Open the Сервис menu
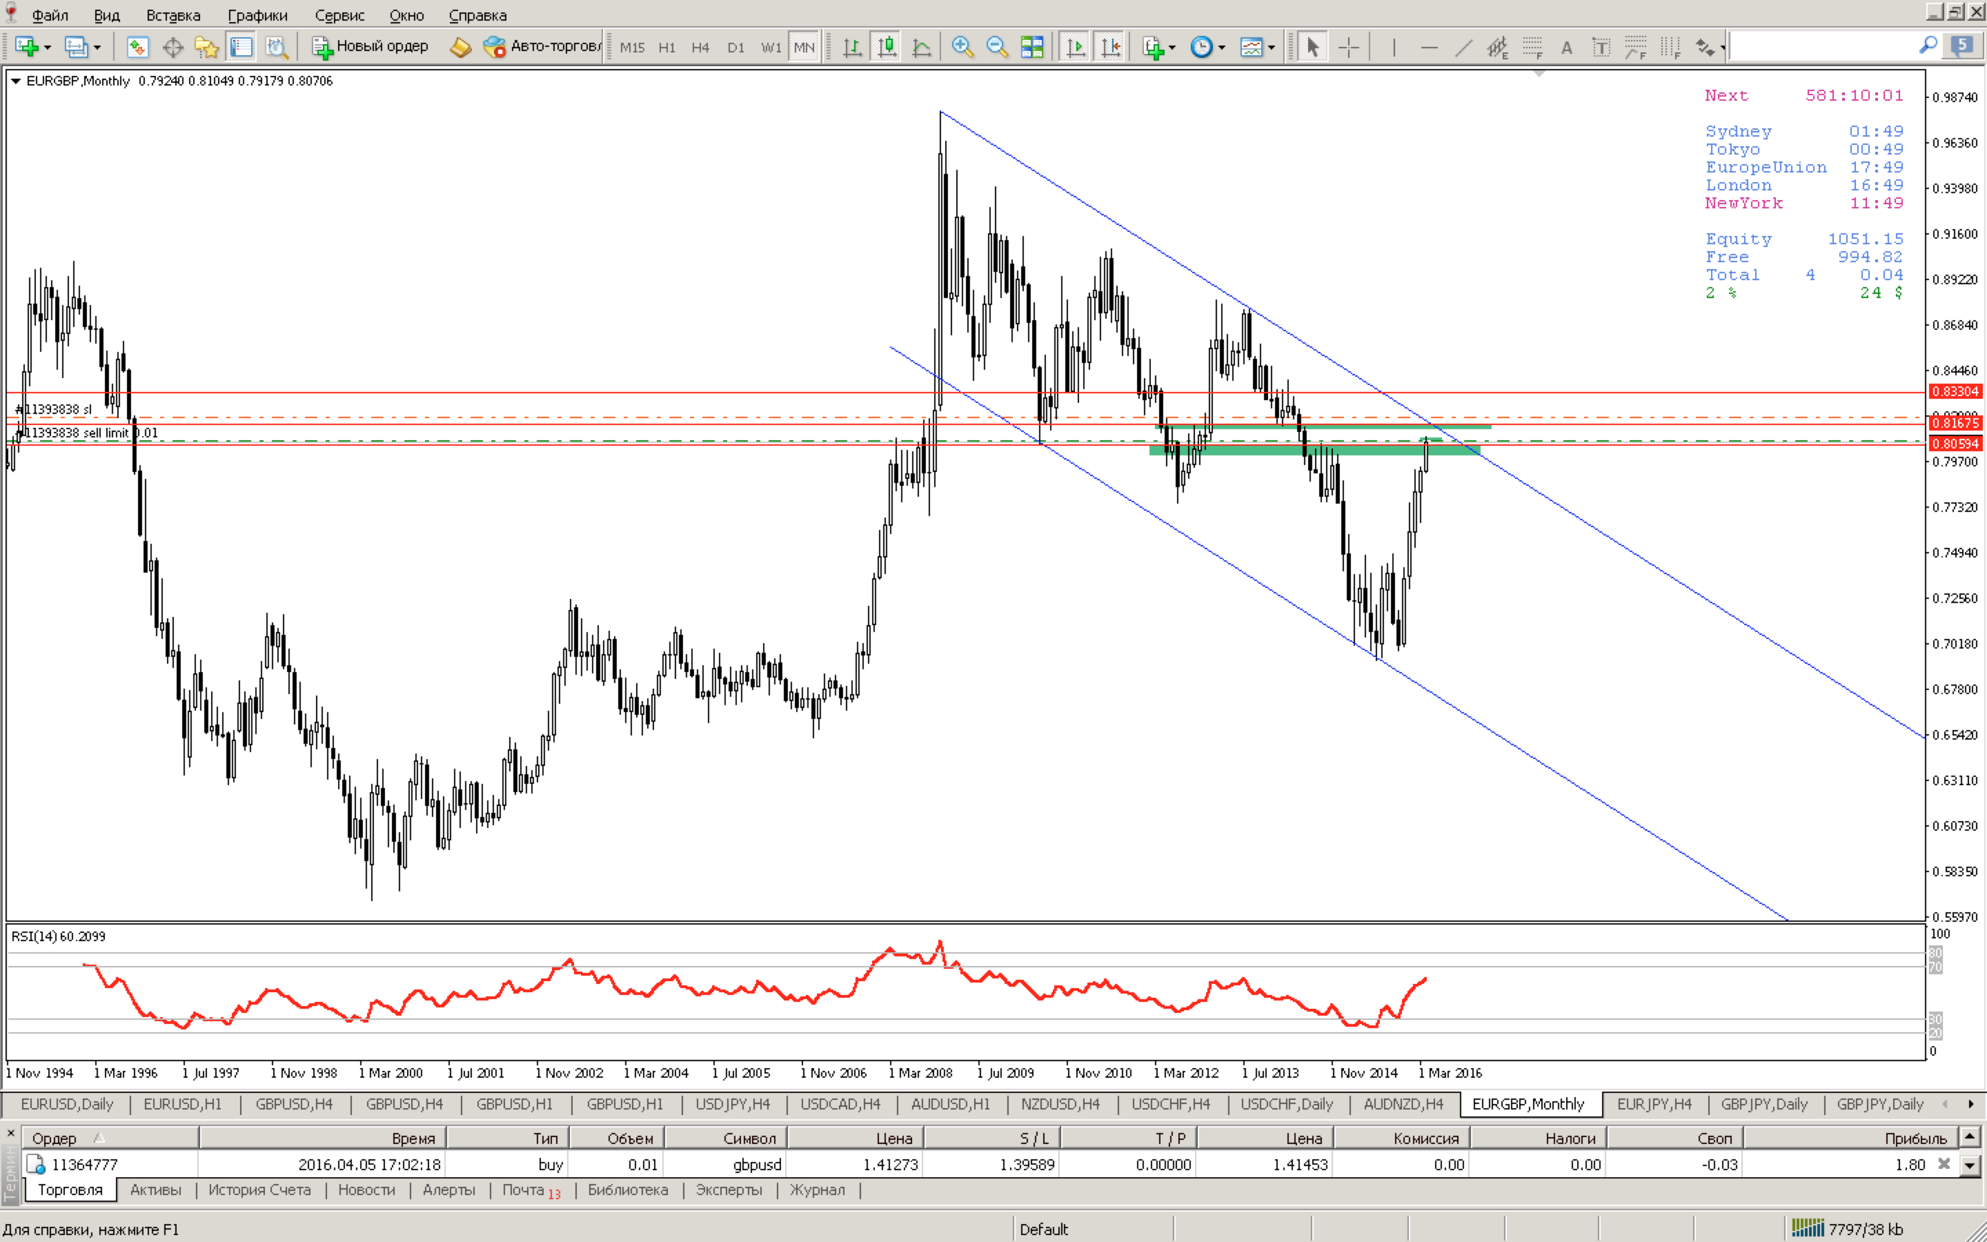The image size is (1987, 1242). pos(340,14)
